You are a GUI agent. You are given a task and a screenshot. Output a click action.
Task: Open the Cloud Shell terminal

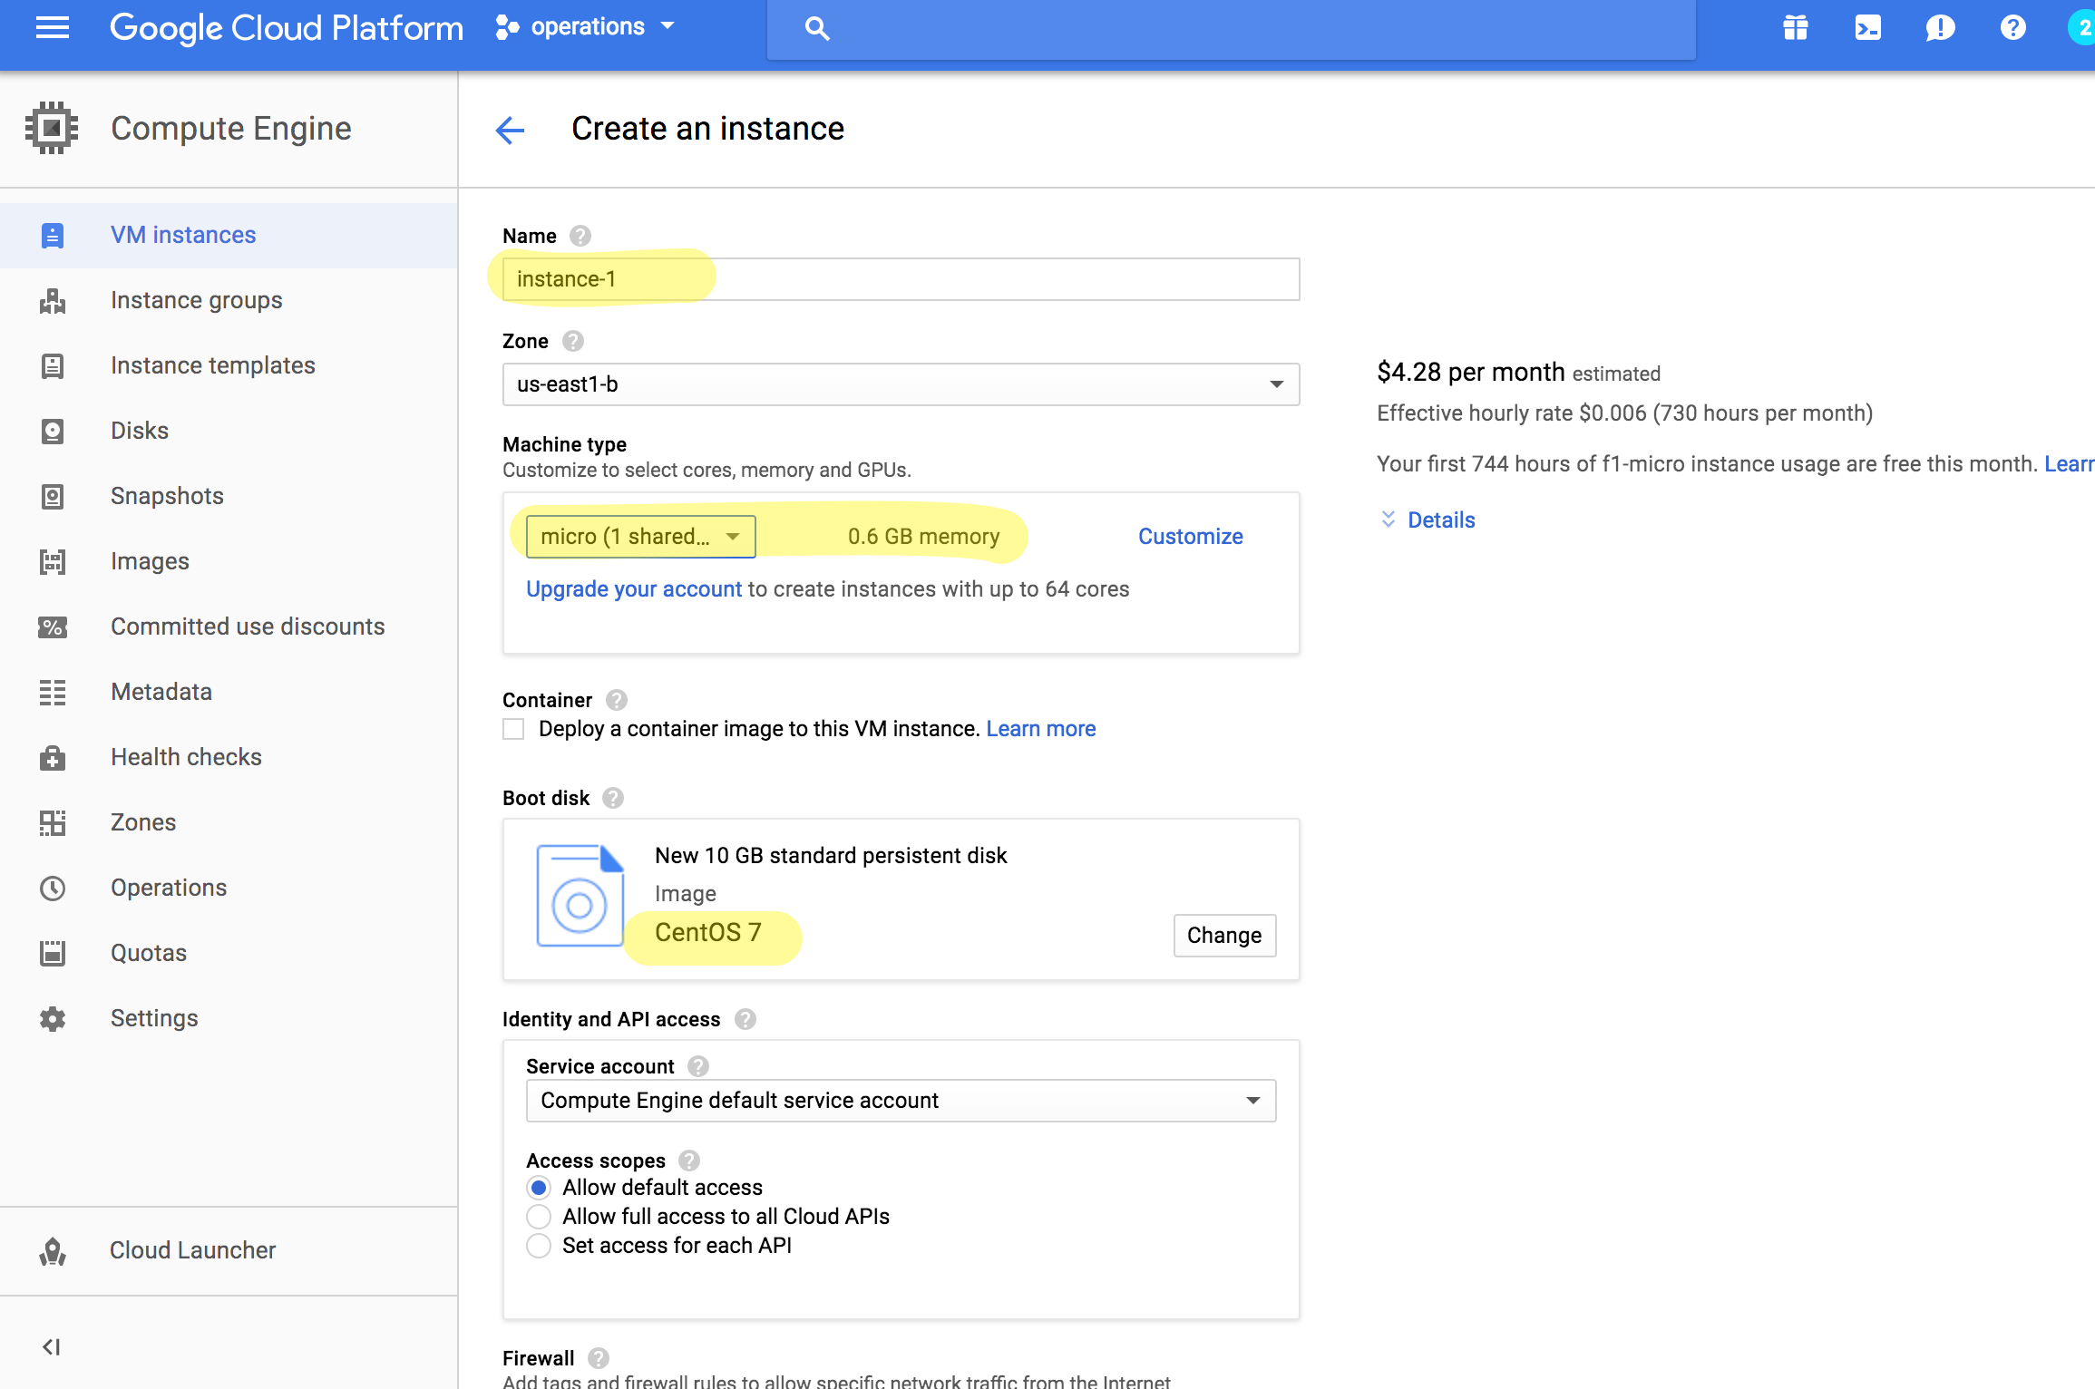(1867, 27)
